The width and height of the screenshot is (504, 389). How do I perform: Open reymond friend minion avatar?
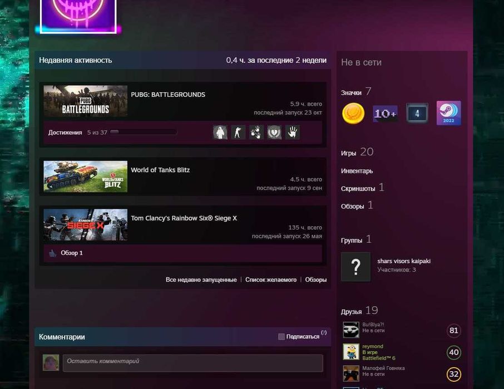pyautogui.click(x=351, y=352)
